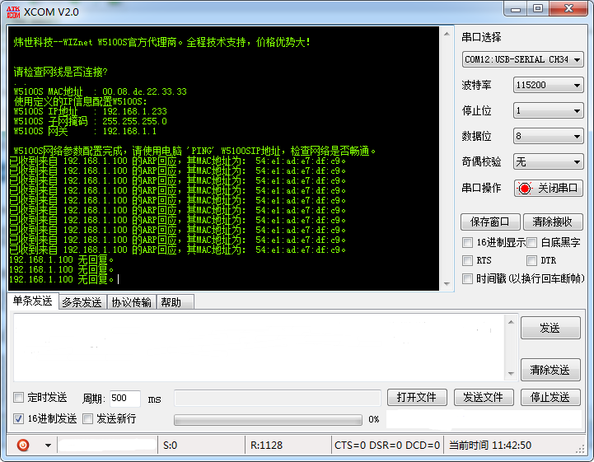The image size is (594, 462).
Task: Open the 数据位 data bits dropdown
Action: pyautogui.click(x=548, y=136)
